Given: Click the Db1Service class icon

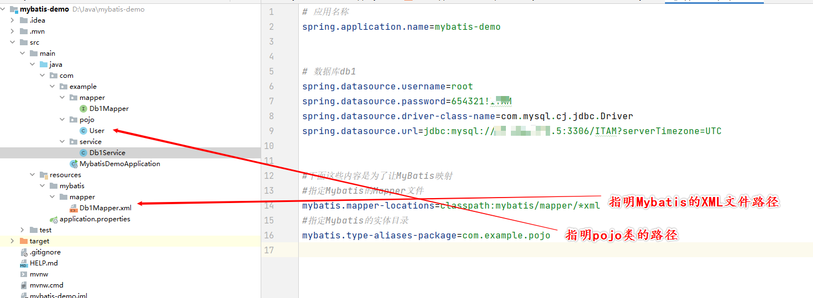Looking at the screenshot, I should pos(83,153).
